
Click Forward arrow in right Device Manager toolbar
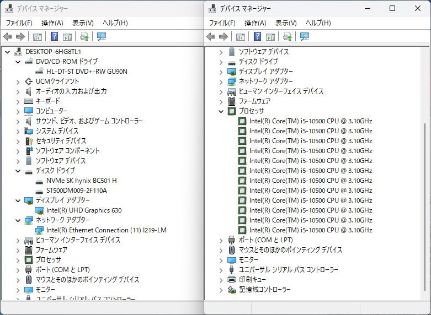tap(224, 36)
